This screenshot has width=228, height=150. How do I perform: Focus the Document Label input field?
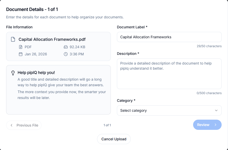click(x=169, y=37)
